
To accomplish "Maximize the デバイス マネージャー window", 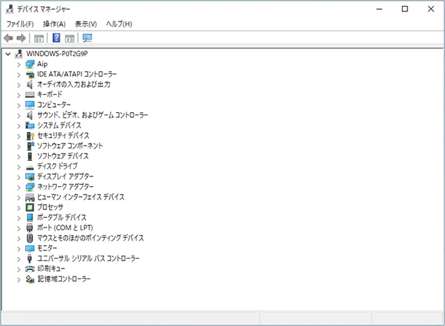I will pos(405,9).
